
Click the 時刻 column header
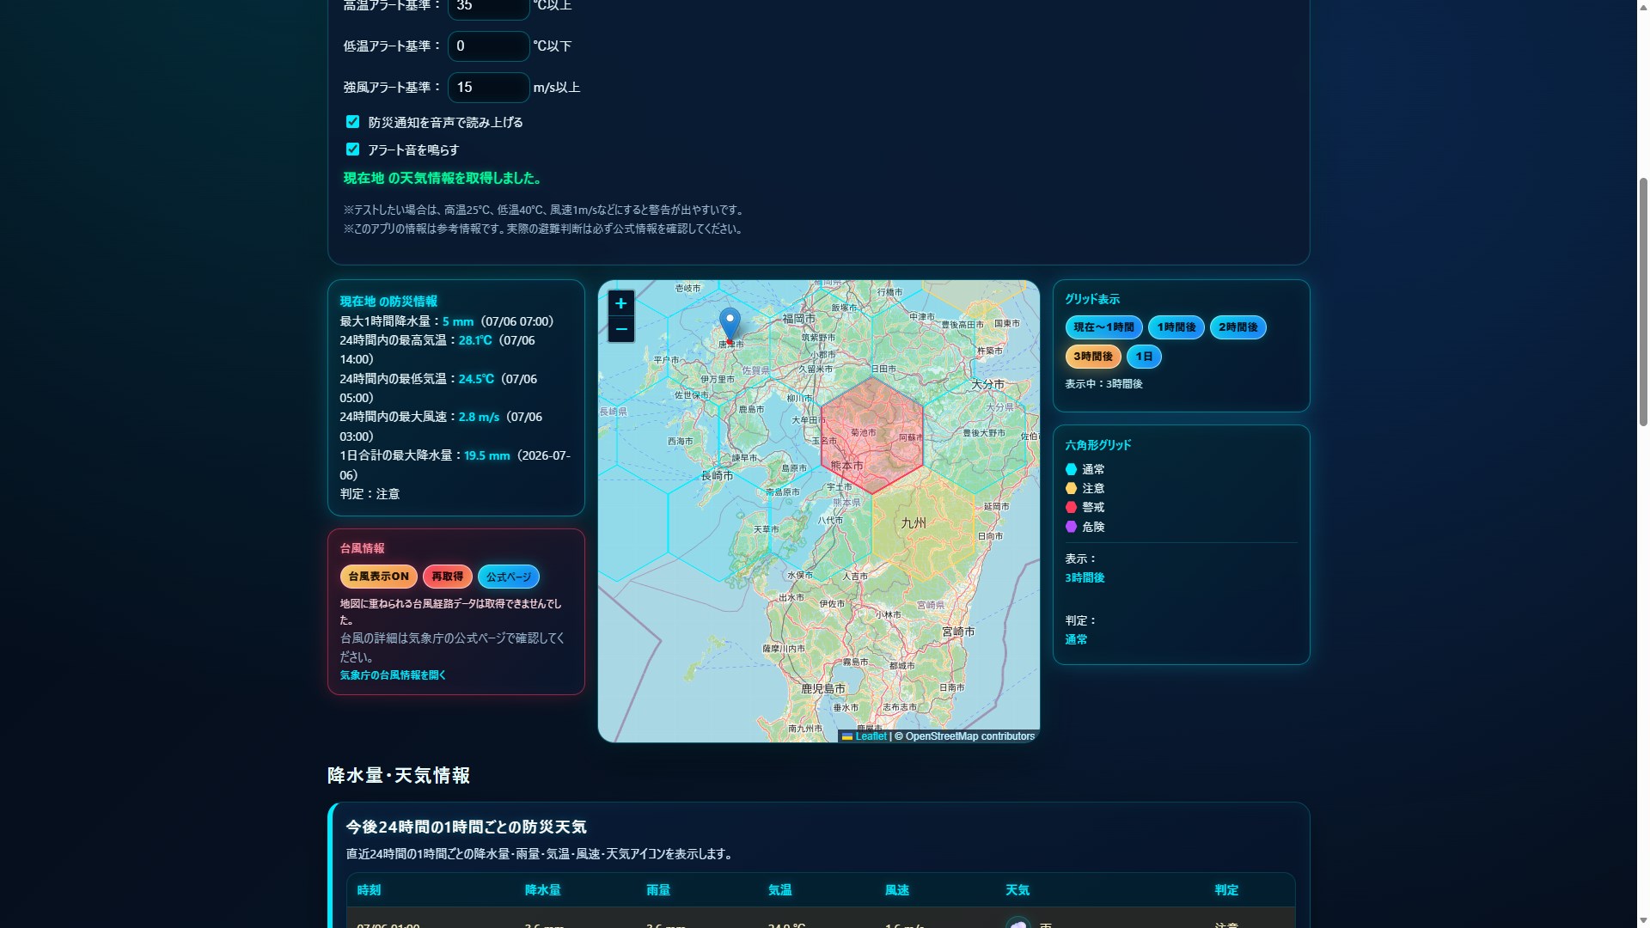click(x=369, y=890)
